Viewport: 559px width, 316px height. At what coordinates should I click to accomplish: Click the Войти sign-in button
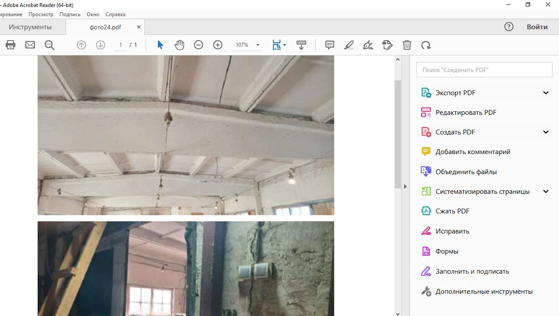[x=537, y=27]
